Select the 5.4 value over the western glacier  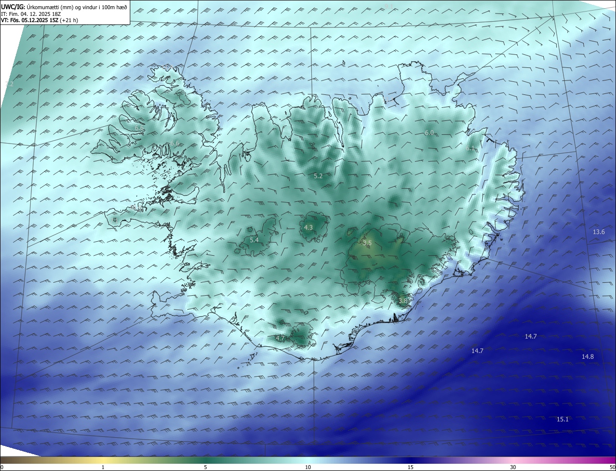(254, 240)
